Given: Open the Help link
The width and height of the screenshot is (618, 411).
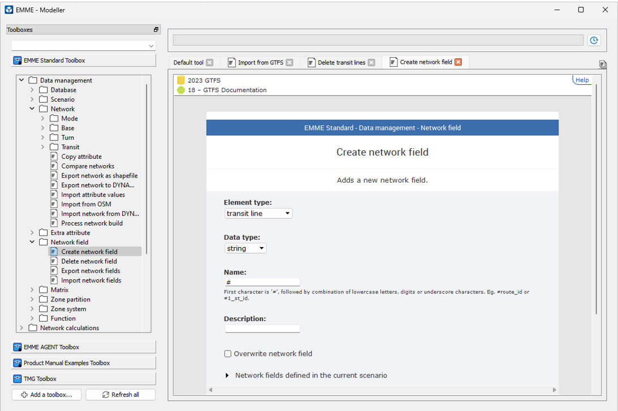Looking at the screenshot, I should 582,80.
